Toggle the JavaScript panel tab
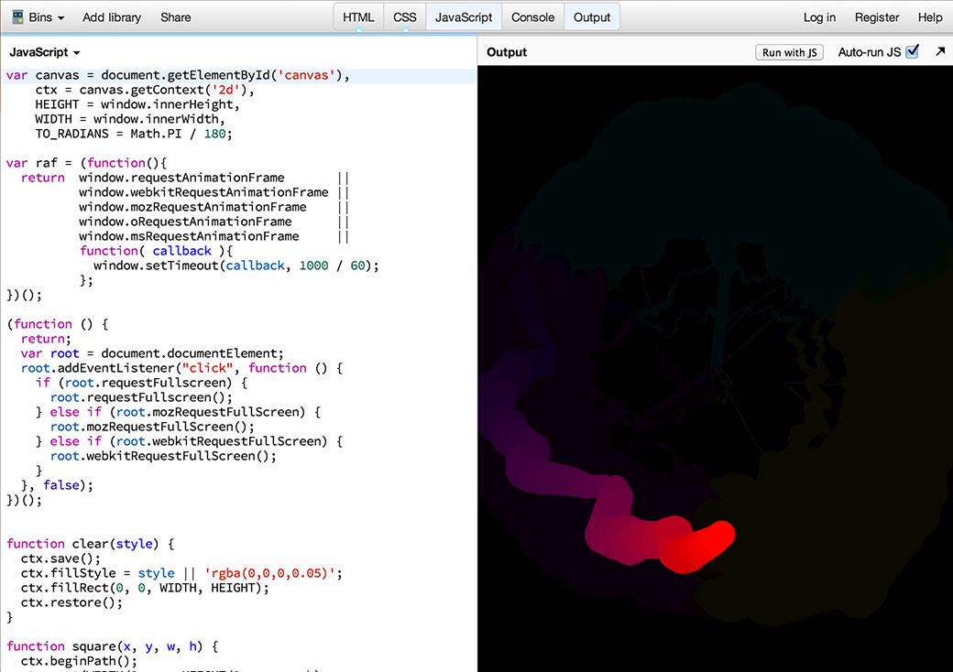This screenshot has width=953, height=672. [x=464, y=17]
